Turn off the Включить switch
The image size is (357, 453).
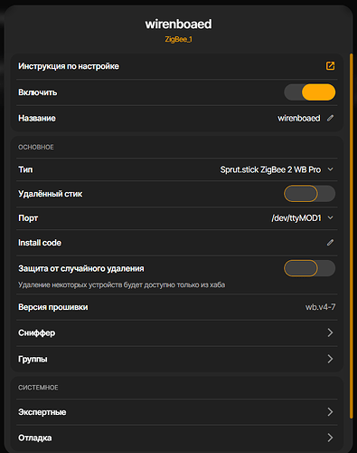coord(310,92)
